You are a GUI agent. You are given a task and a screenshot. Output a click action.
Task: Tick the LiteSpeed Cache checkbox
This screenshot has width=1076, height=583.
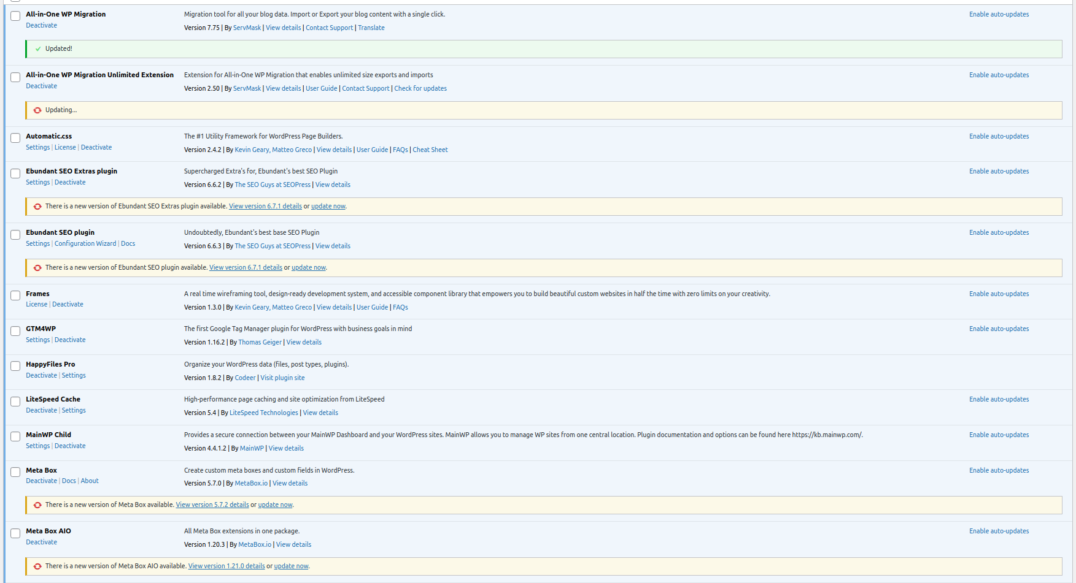tap(15, 402)
